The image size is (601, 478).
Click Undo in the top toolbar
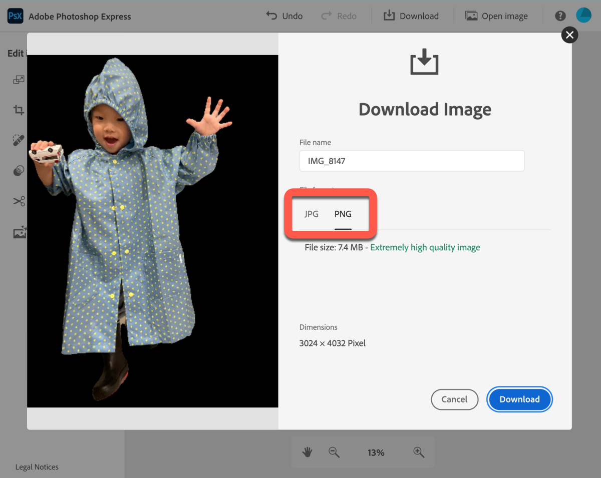(x=284, y=16)
